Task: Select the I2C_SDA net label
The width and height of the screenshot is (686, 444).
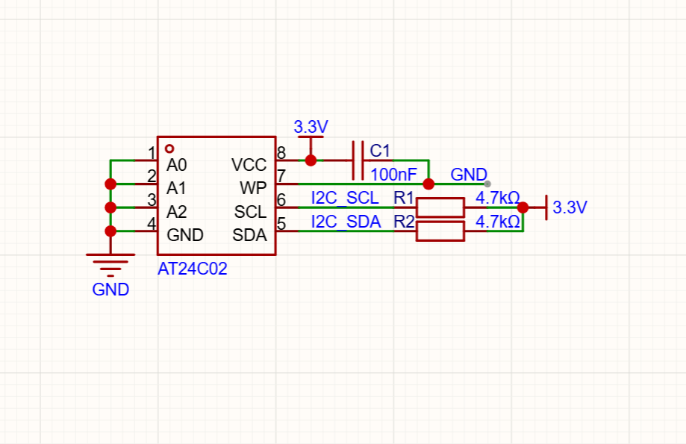Action: click(x=346, y=222)
